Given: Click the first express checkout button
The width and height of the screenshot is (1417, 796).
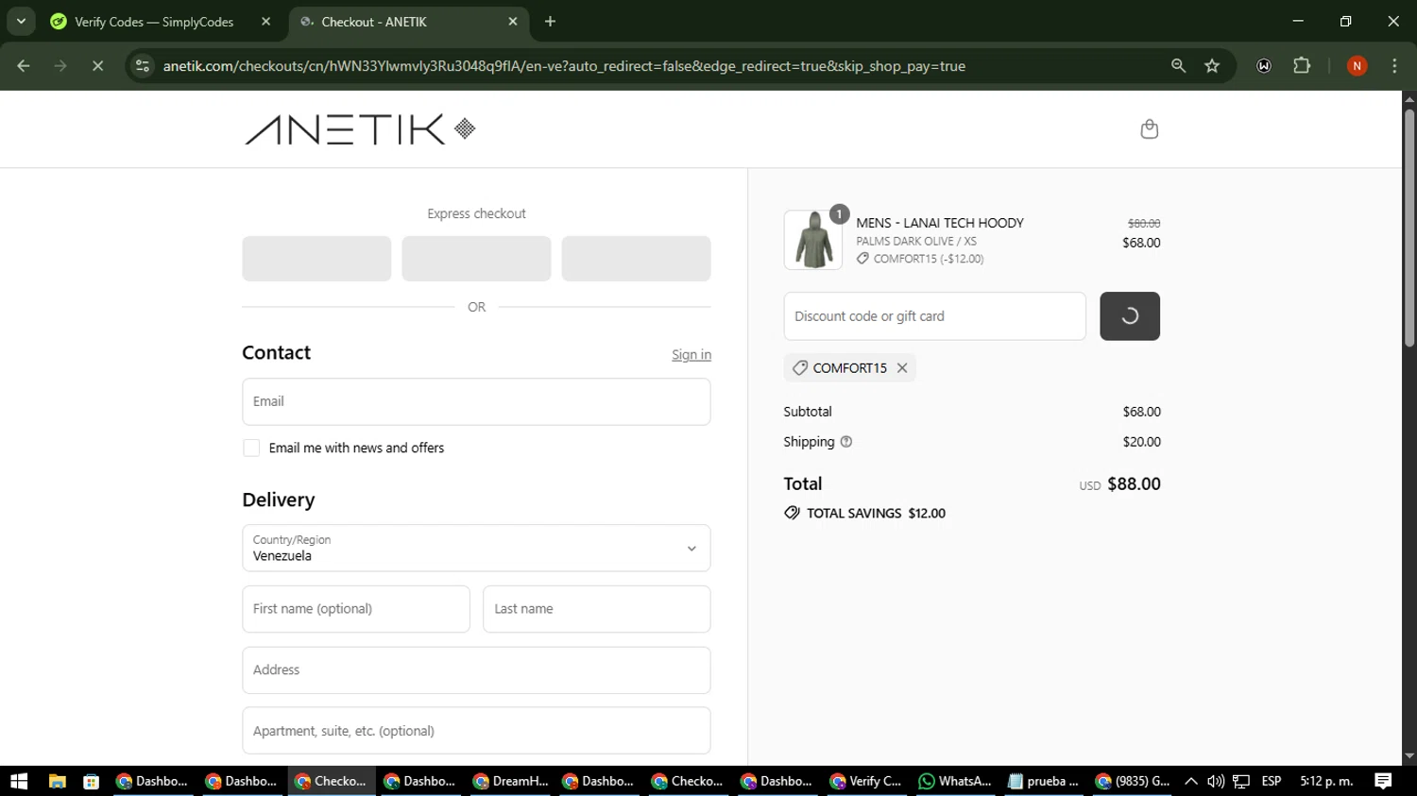Looking at the screenshot, I should click(x=316, y=259).
